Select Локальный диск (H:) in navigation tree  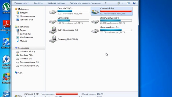30,65
